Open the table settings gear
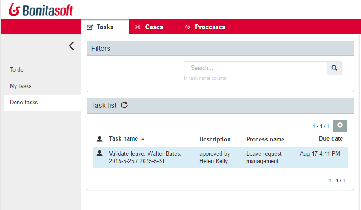The image size is (361, 210). point(340,126)
